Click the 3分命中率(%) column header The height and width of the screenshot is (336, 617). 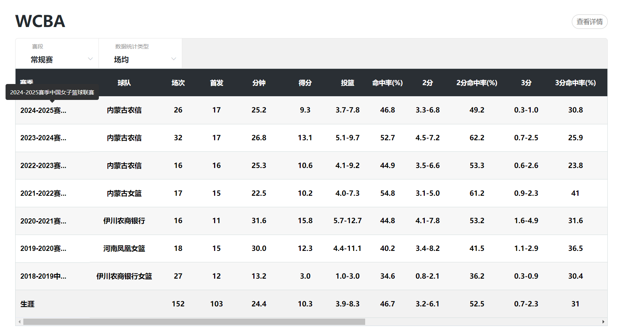pos(575,83)
